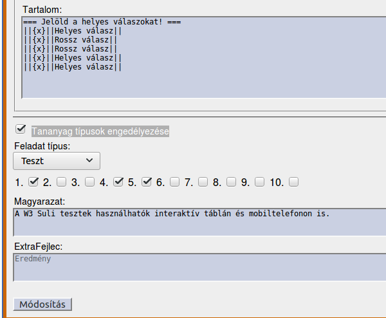The width and height of the screenshot is (386, 318).
Task: Toggle the Tananyag típusok engedélyezése checkbox
Action: tap(21, 129)
